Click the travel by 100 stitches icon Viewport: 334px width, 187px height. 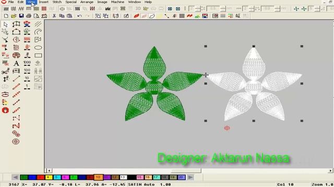27,71
